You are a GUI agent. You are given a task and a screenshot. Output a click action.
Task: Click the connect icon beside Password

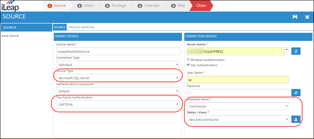pyautogui.click(x=296, y=93)
